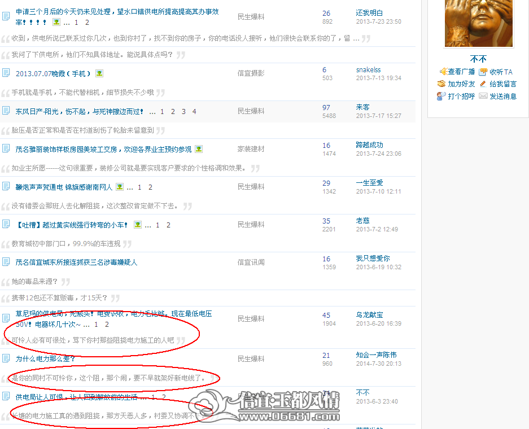The width and height of the screenshot is (529, 429).
Task: Click image attachment icon next to '2013.07.07晚霞'
Action: pos(99,73)
